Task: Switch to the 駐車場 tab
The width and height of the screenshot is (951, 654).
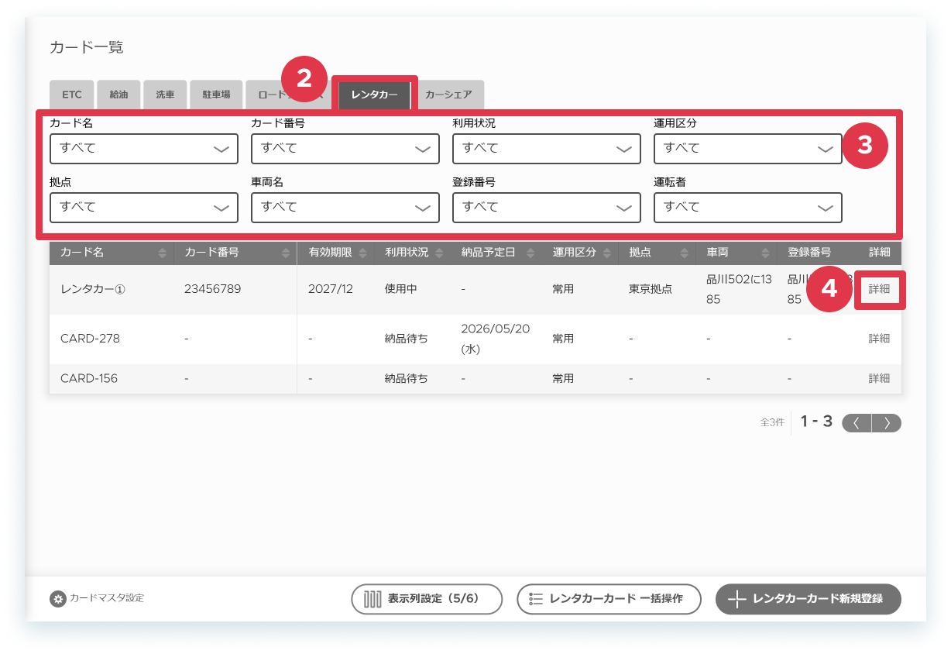Action: pos(216,95)
